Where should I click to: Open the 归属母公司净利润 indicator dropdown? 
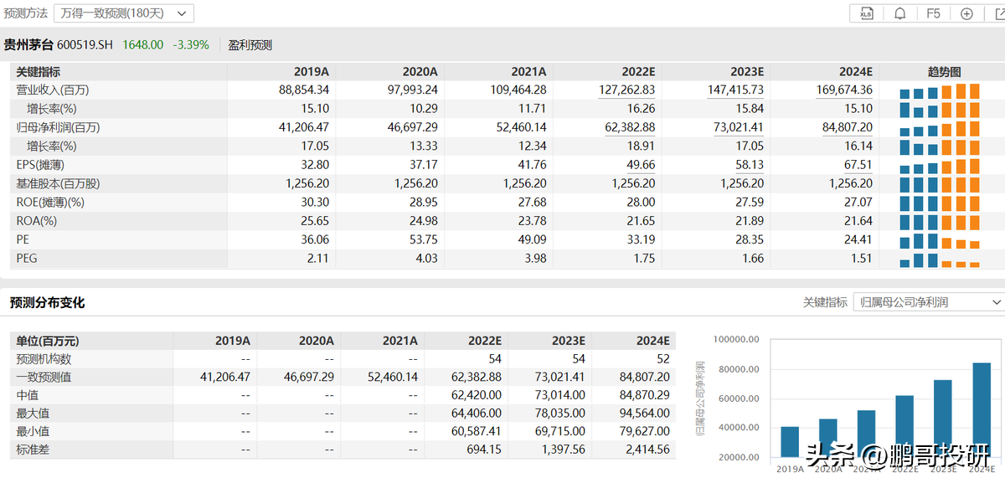point(929,302)
